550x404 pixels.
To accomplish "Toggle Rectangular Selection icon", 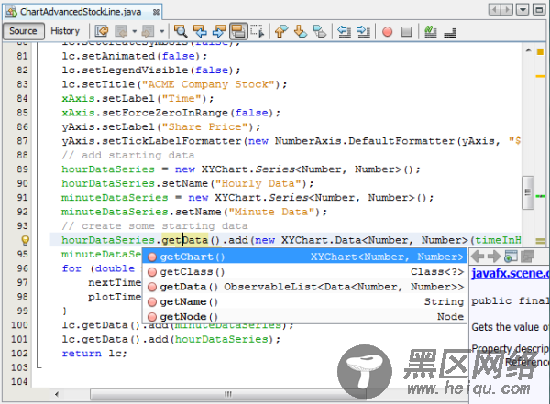I will click(x=258, y=31).
